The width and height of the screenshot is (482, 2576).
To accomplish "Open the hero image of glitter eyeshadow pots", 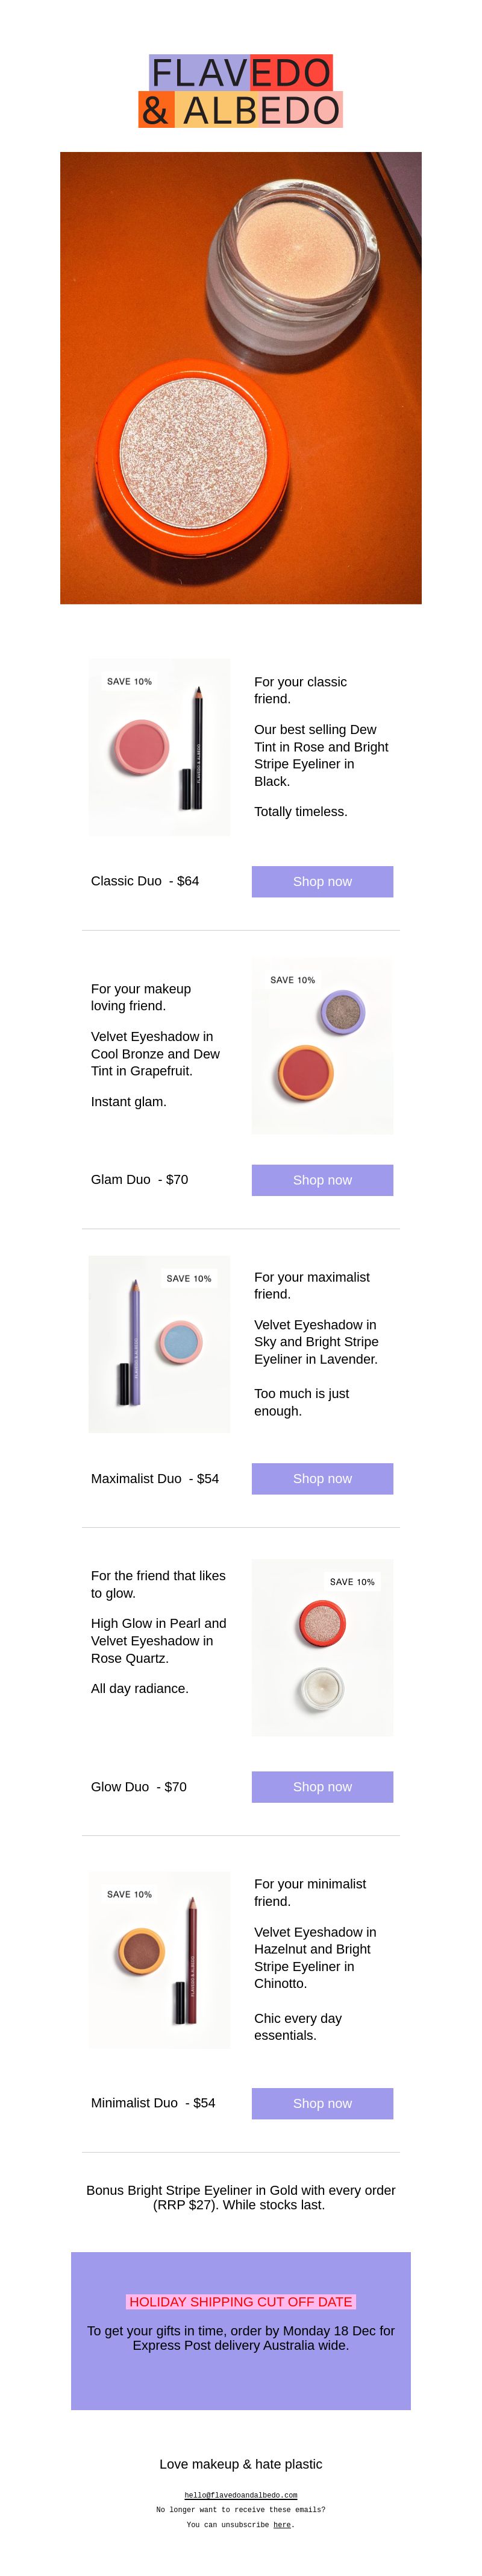I will click(240, 378).
